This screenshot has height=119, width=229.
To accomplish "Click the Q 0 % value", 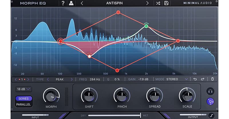I will tap(117, 79).
